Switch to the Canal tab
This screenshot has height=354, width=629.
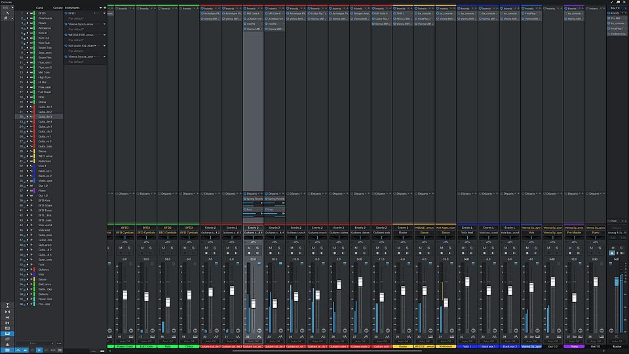point(39,8)
